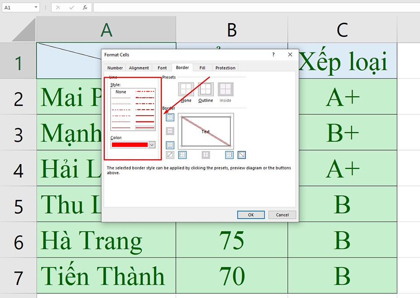Image resolution: width=420 pixels, height=298 pixels.
Task: Switch to the Fill tab
Action: tap(202, 68)
